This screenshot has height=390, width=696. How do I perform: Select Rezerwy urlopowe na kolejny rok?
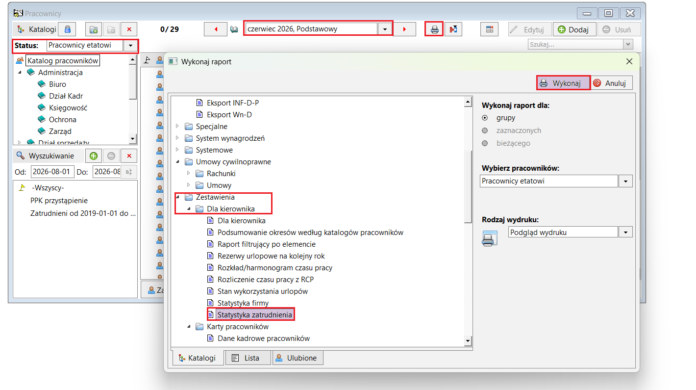coord(271,256)
